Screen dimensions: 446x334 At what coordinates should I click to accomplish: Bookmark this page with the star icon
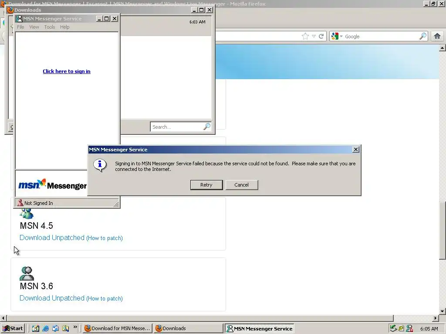tap(305, 37)
